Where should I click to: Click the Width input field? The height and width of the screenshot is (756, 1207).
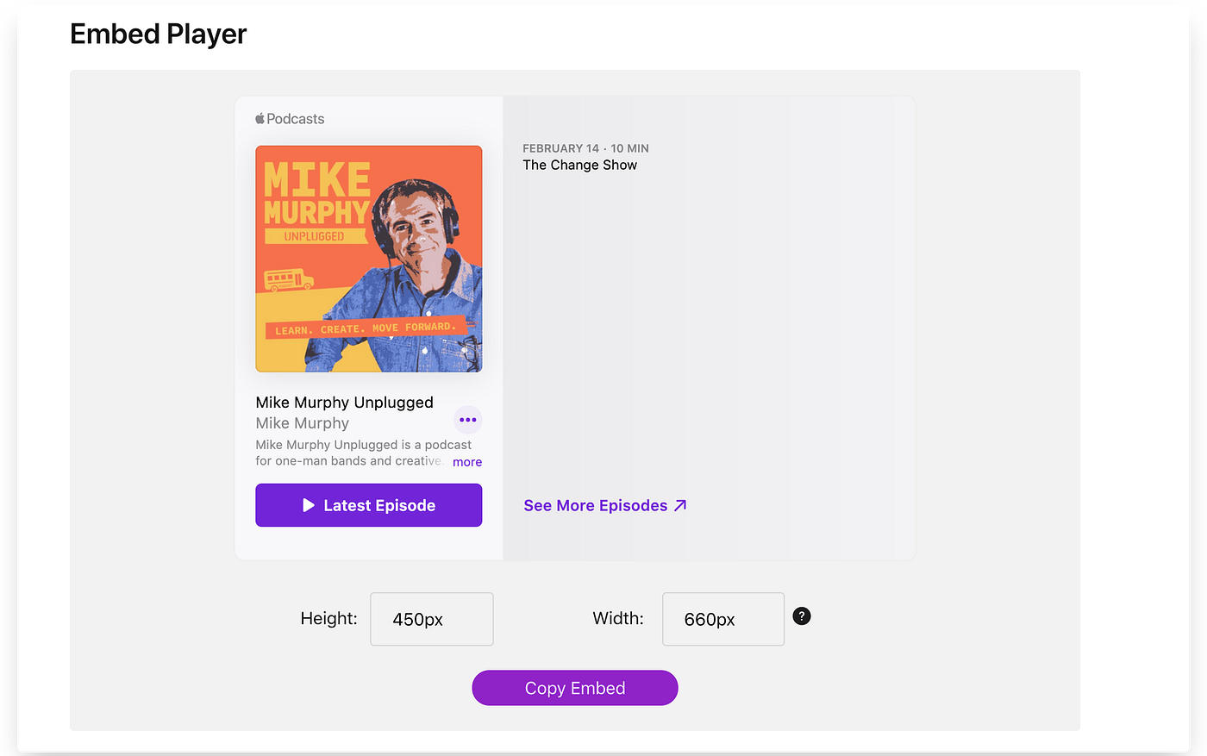[723, 619]
